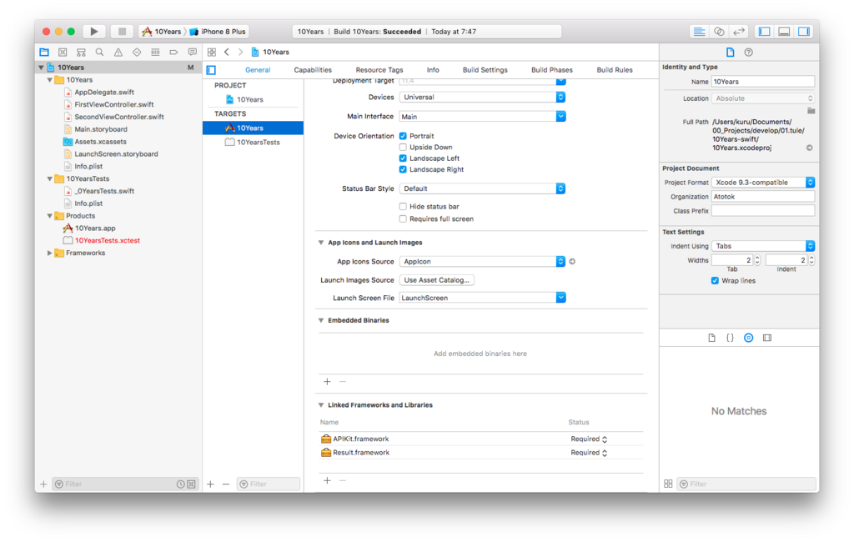Screen dimensions: 854x542
Task: Switch to the Build Settings tab
Action: [x=485, y=70]
